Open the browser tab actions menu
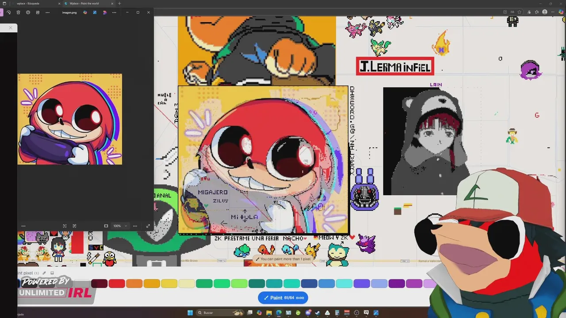The width and height of the screenshot is (566, 318). click(x=4, y=4)
